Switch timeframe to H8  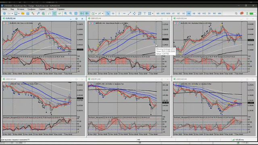point(199,13)
